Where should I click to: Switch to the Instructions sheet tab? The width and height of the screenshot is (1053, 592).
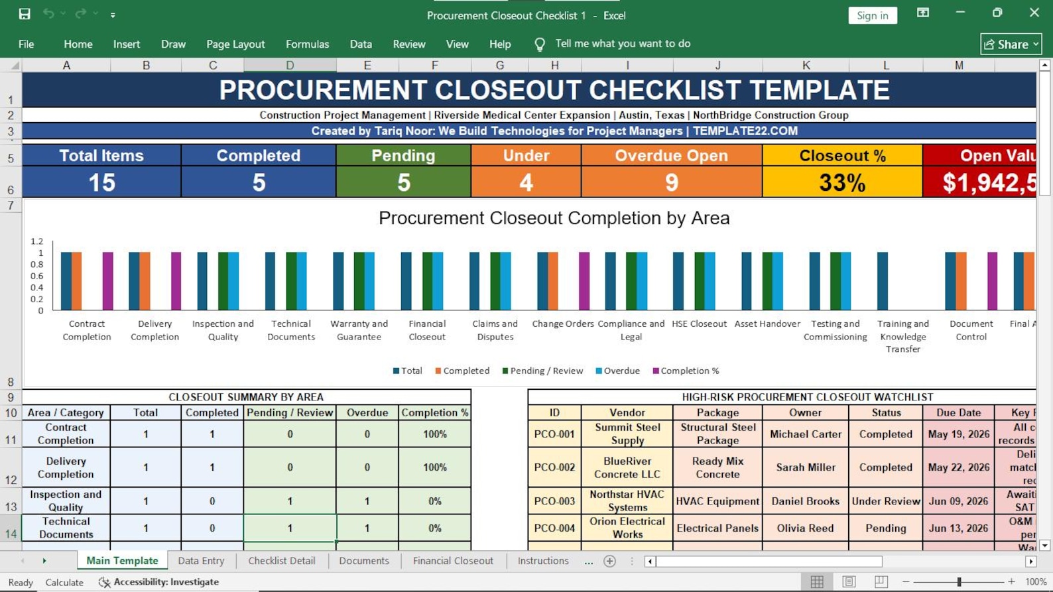pos(543,561)
